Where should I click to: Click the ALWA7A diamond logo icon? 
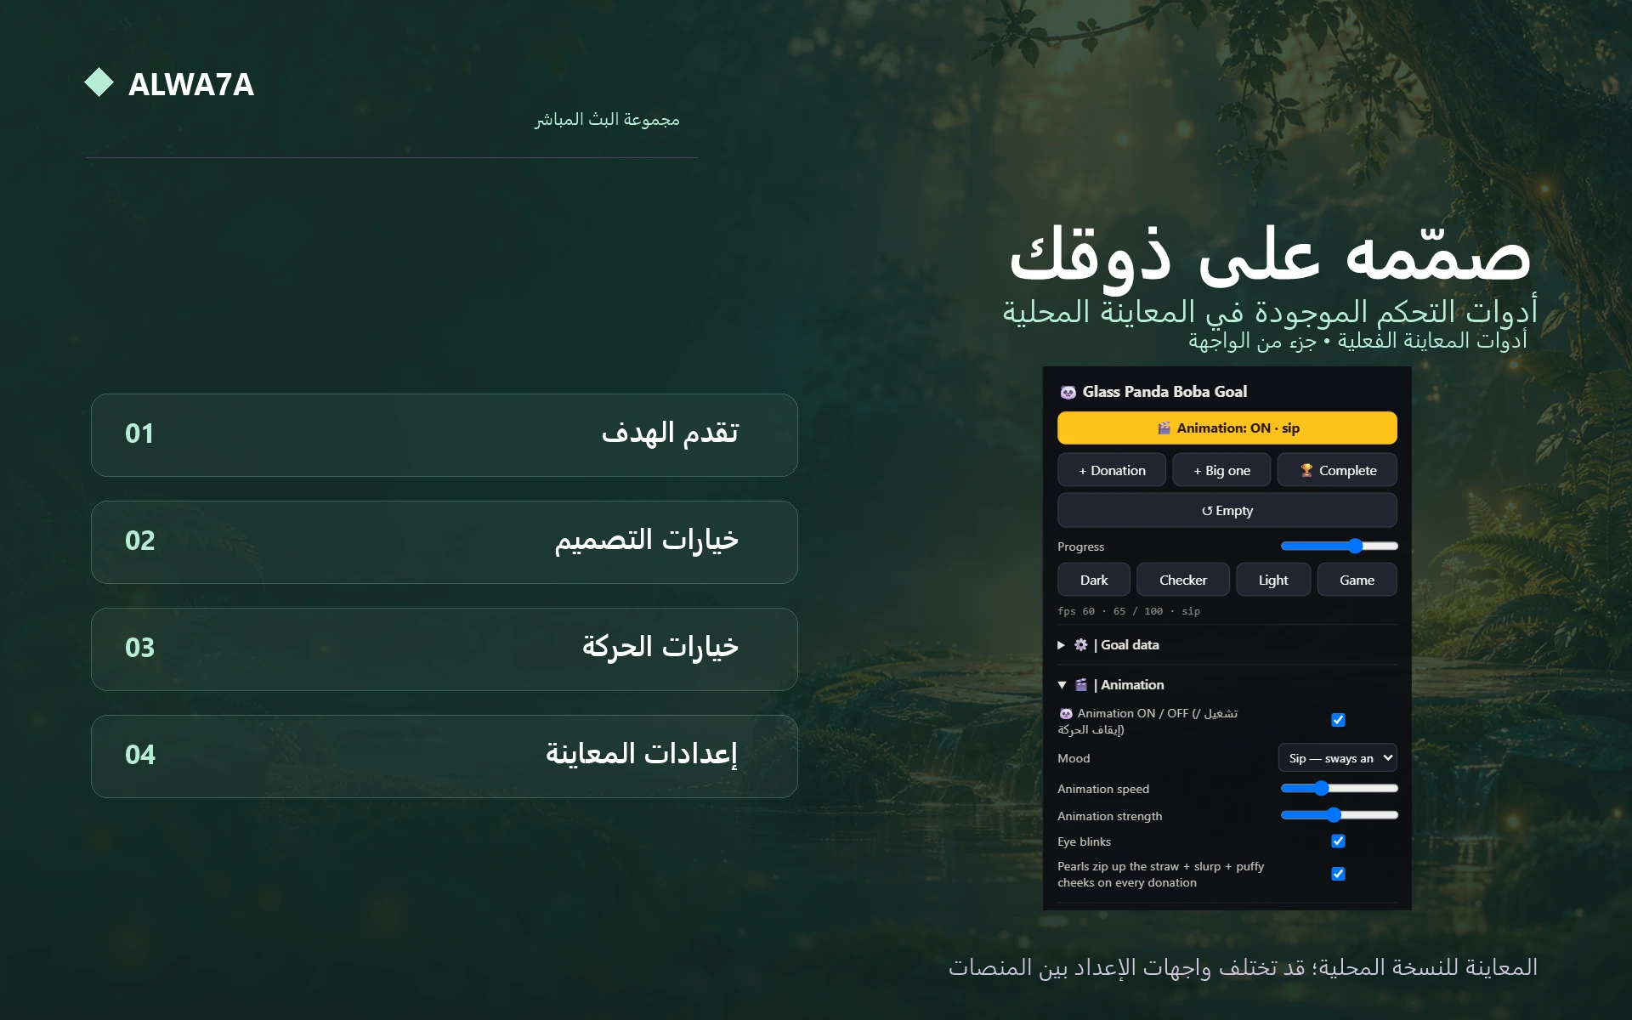[99, 82]
